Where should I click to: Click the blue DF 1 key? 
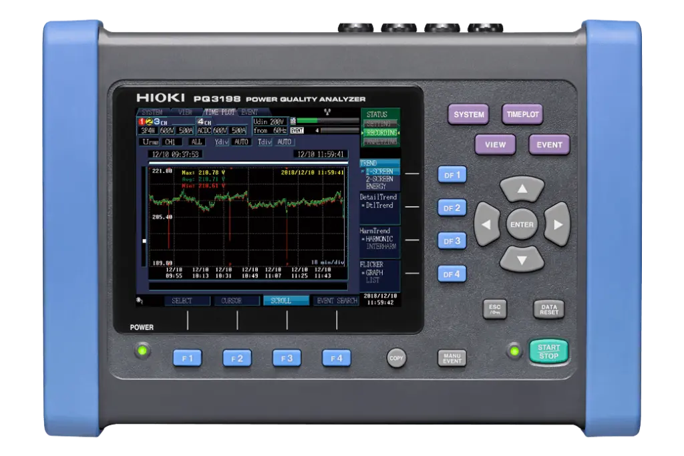click(452, 175)
